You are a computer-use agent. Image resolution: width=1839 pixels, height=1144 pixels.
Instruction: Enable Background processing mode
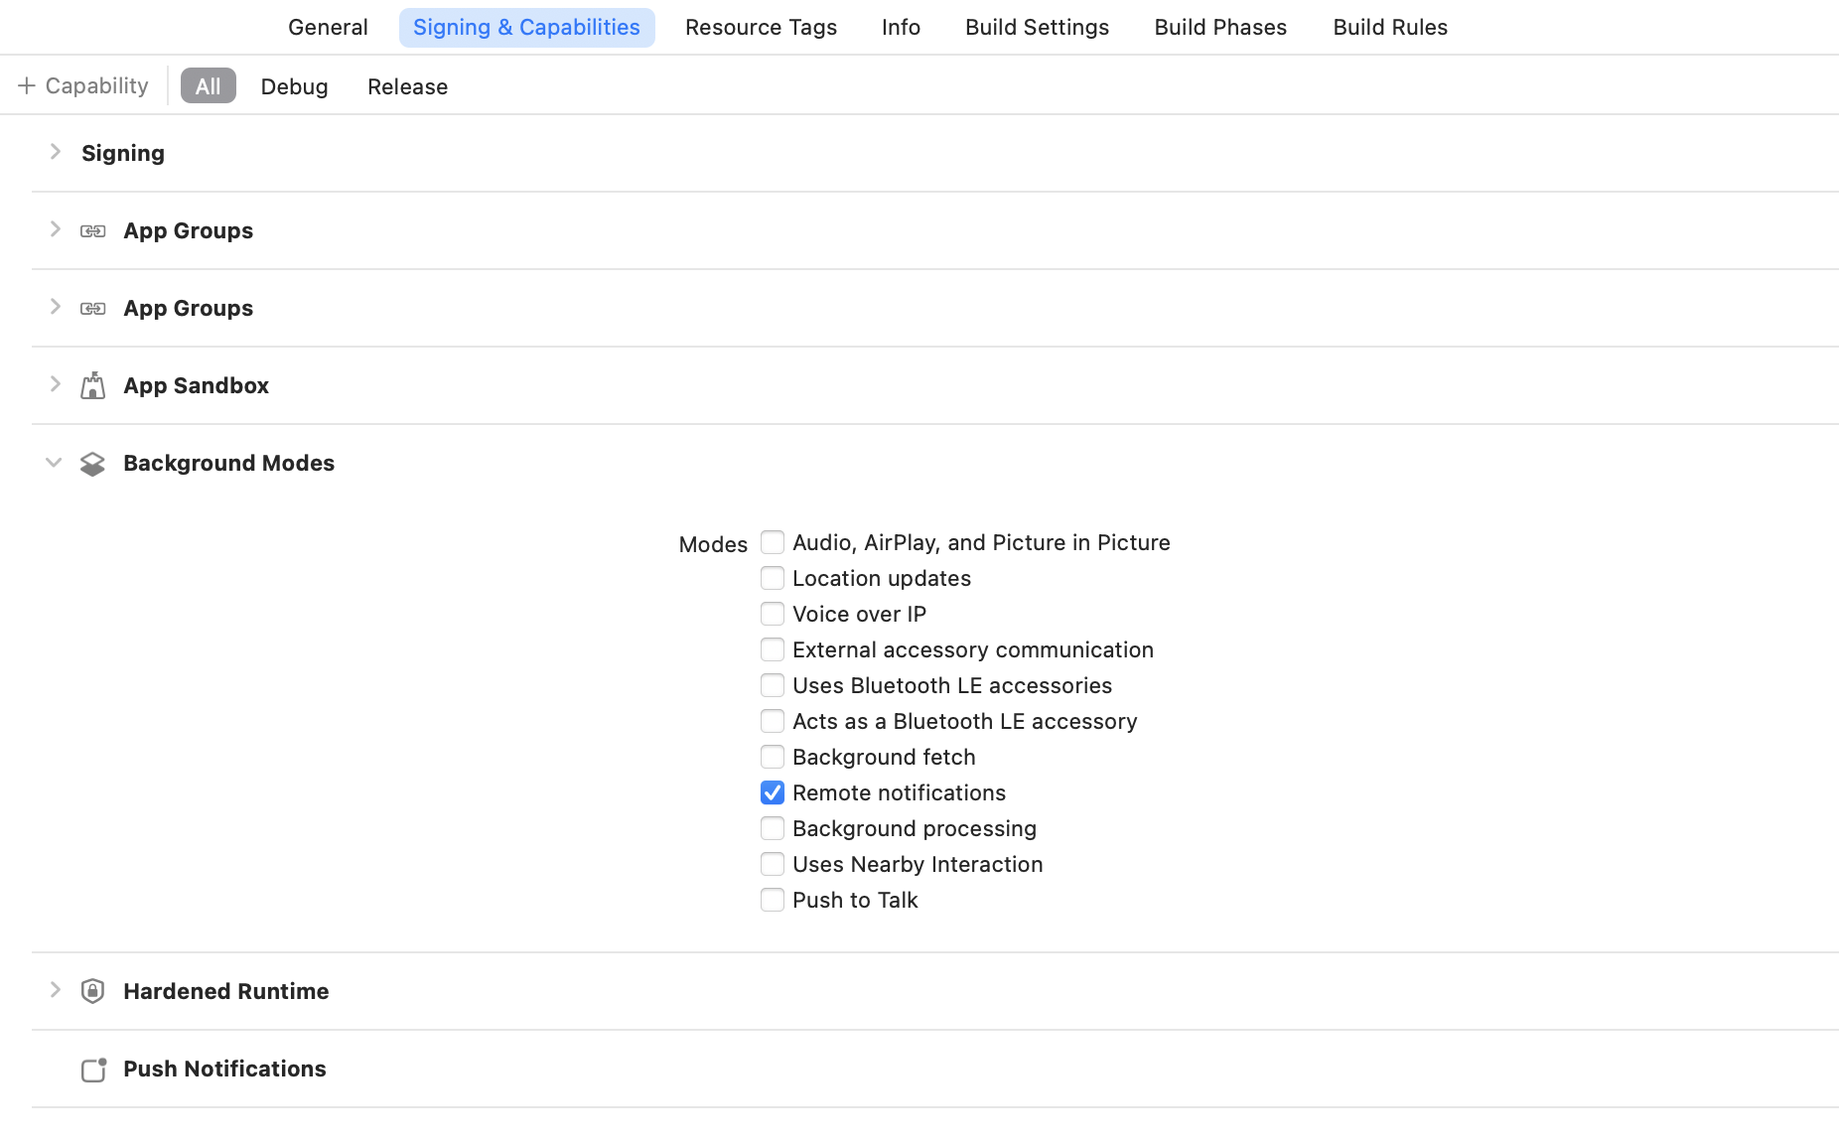click(773, 828)
